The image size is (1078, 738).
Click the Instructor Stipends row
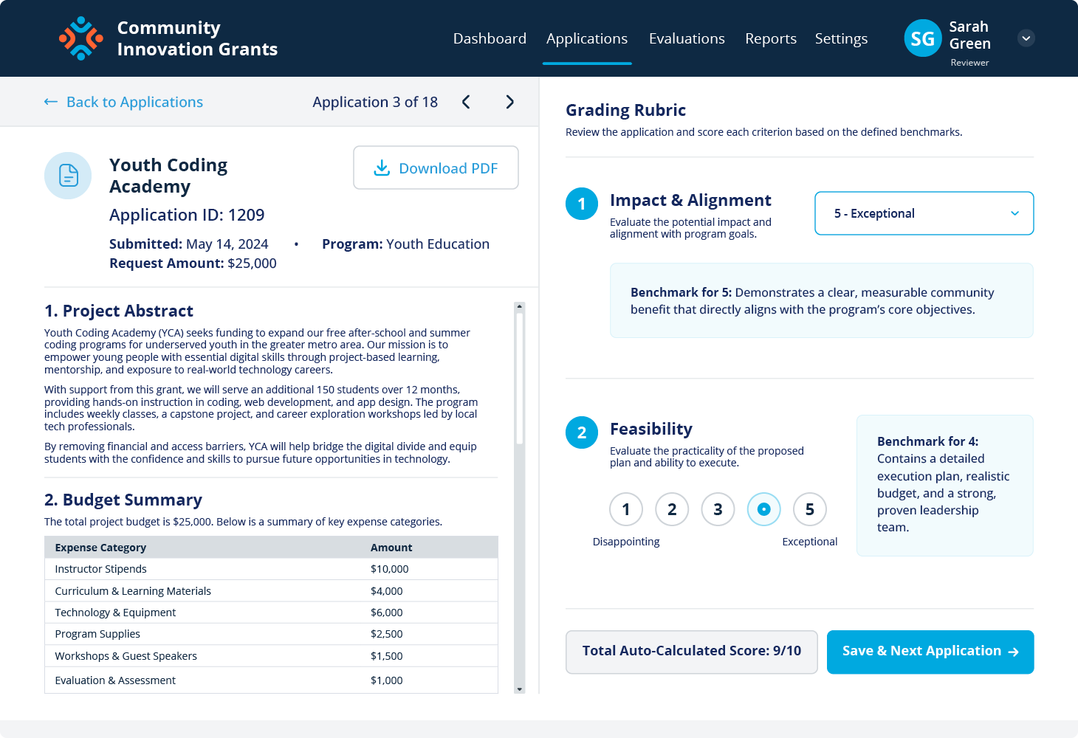click(271, 569)
